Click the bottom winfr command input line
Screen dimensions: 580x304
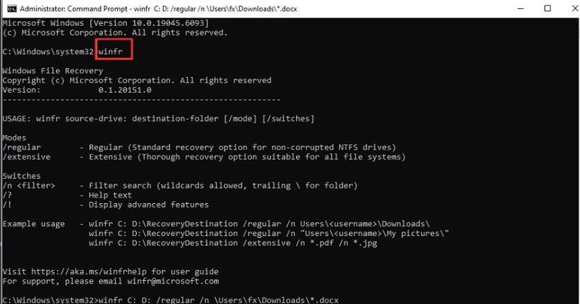point(218,300)
